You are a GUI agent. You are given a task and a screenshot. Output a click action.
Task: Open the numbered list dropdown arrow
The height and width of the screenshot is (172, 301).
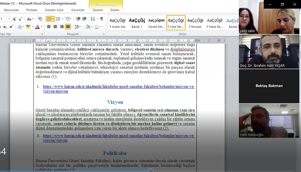tap(62, 19)
